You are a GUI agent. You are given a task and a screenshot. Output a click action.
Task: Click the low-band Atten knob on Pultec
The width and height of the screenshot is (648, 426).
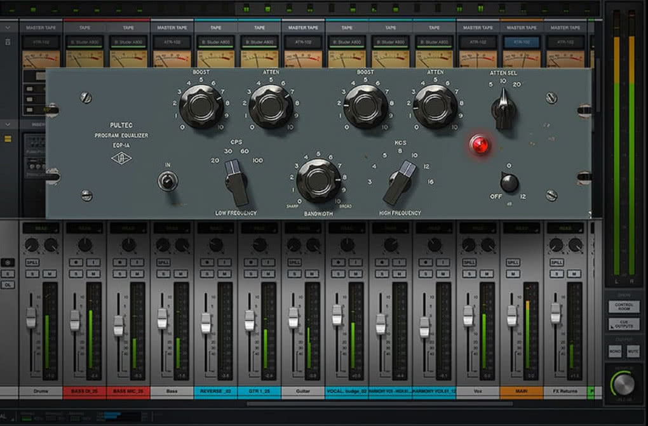click(x=271, y=106)
